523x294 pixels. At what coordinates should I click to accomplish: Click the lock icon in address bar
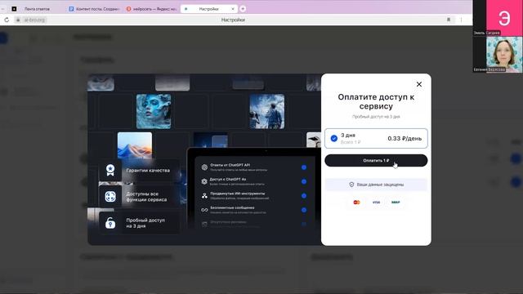(18, 20)
